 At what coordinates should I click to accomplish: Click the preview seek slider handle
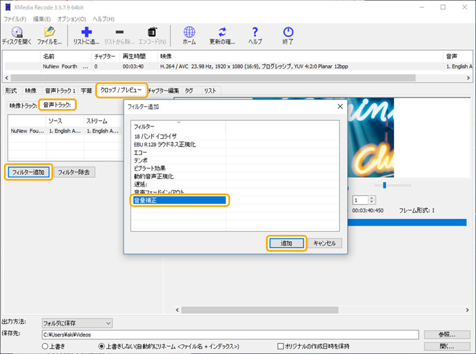point(384,185)
